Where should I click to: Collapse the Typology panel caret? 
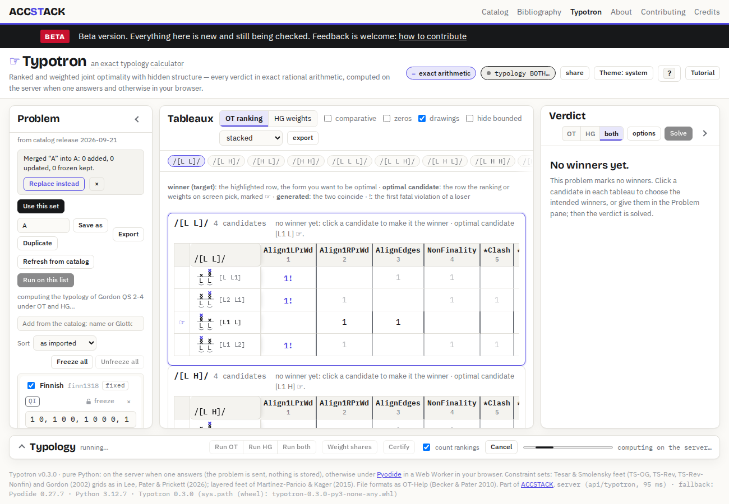tap(22, 447)
